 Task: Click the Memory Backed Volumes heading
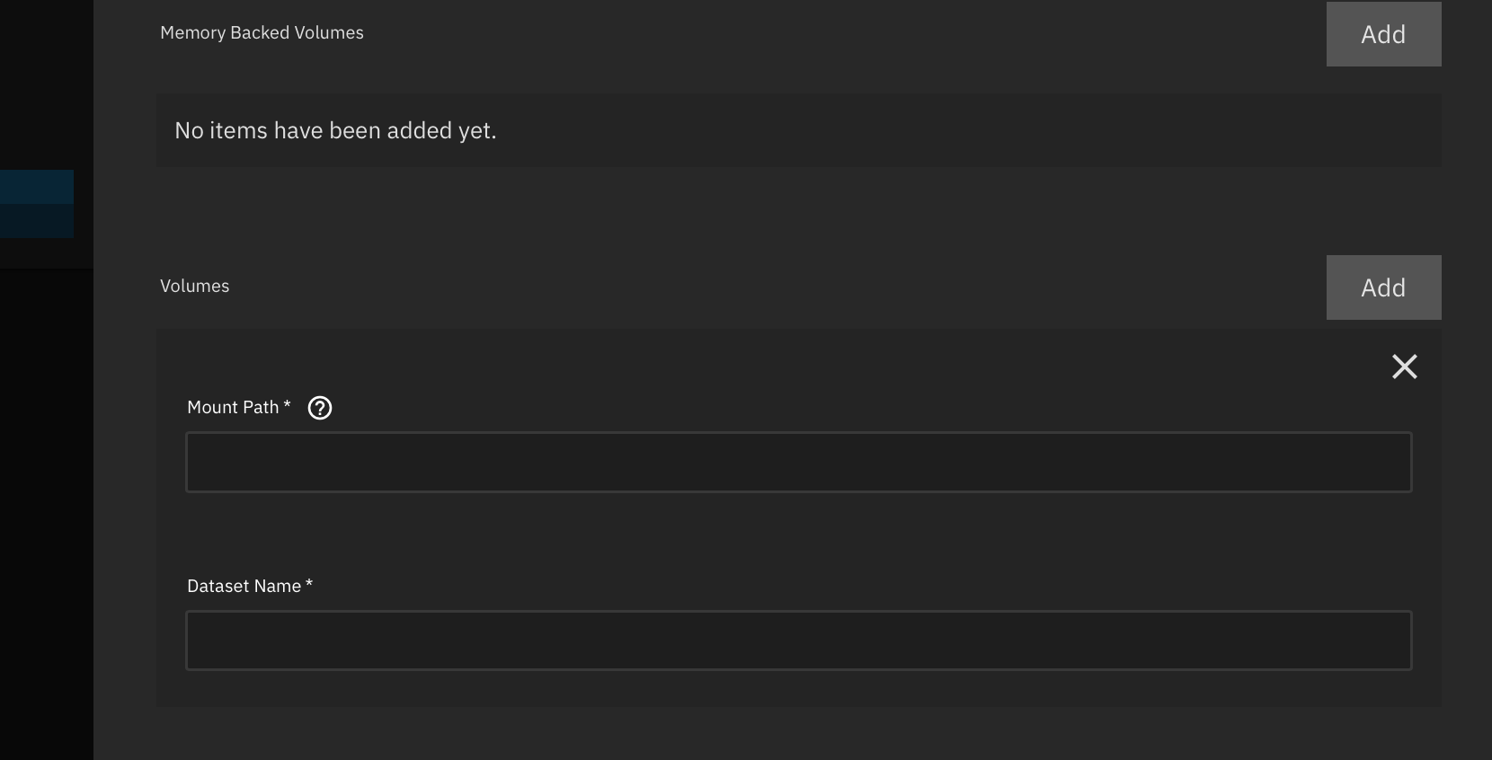click(262, 32)
